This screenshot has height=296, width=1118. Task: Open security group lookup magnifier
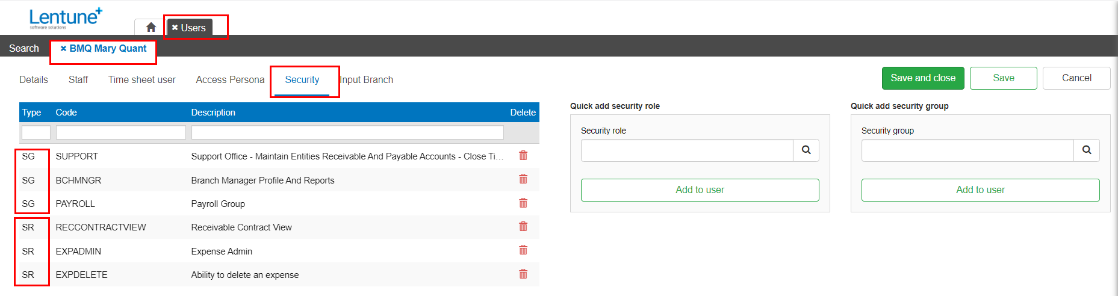click(x=1087, y=150)
